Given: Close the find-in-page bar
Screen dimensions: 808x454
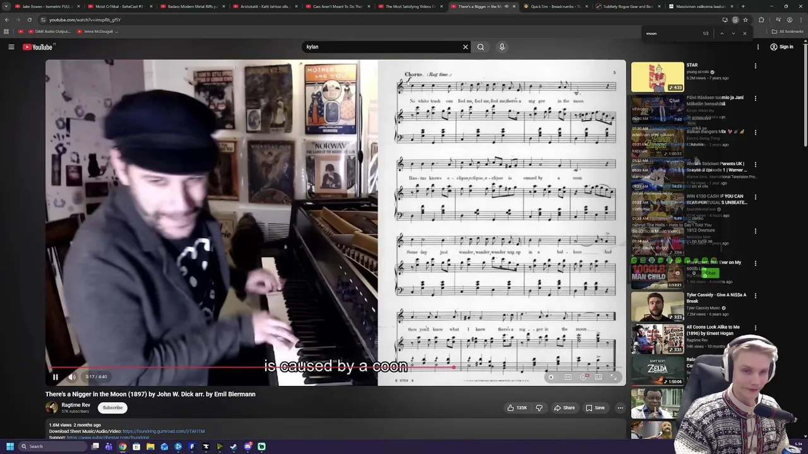Looking at the screenshot, I should point(744,33).
